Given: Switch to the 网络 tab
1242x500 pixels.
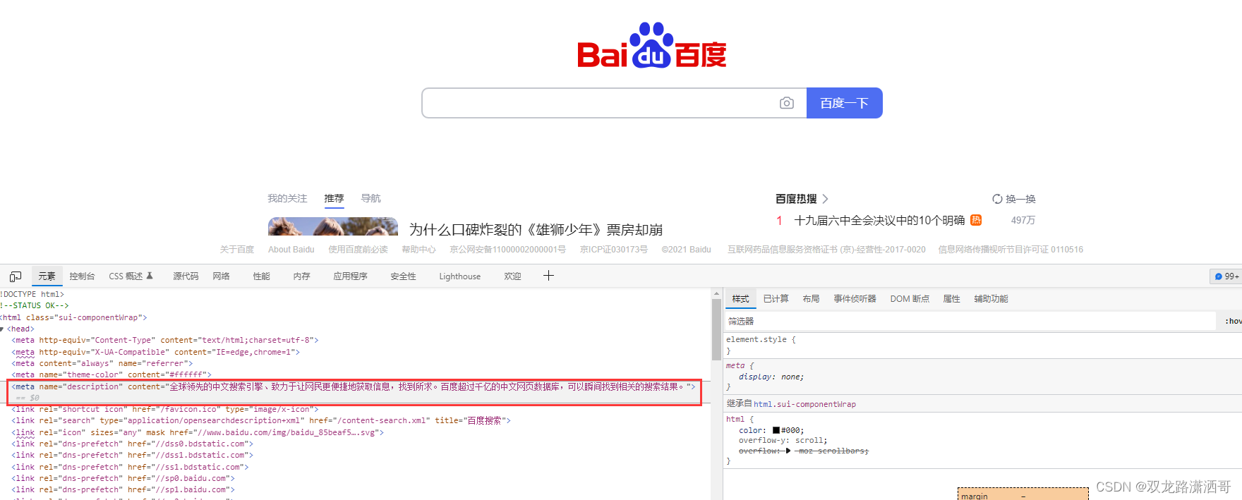Looking at the screenshot, I should [x=221, y=276].
